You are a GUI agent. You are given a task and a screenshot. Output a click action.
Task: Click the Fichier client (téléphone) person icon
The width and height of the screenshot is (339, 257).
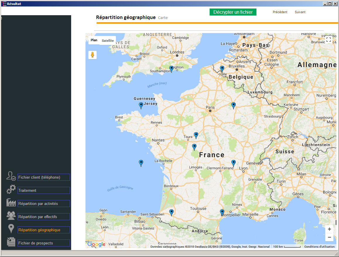[x=11, y=176]
